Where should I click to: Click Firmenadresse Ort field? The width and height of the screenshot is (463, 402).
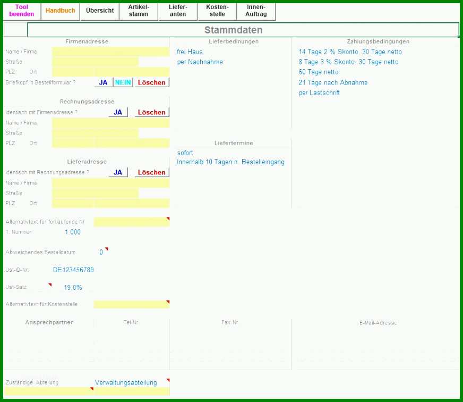point(132,72)
